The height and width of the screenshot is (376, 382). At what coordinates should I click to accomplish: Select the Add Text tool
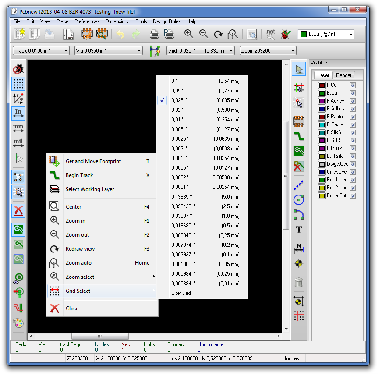coord(299,229)
